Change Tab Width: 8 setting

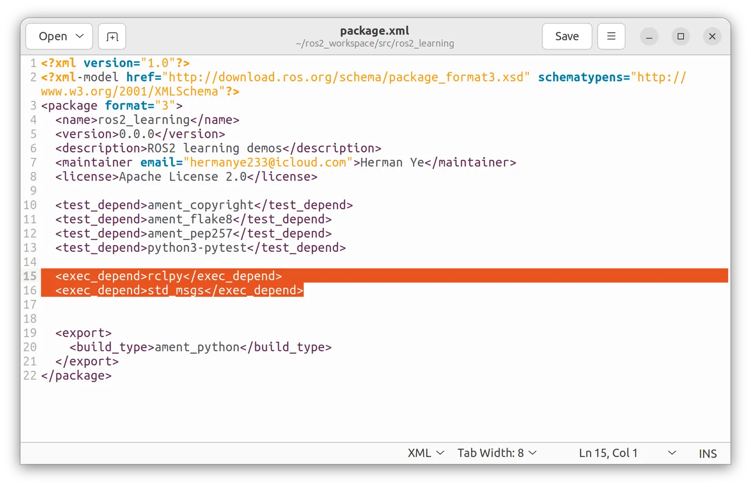point(497,453)
